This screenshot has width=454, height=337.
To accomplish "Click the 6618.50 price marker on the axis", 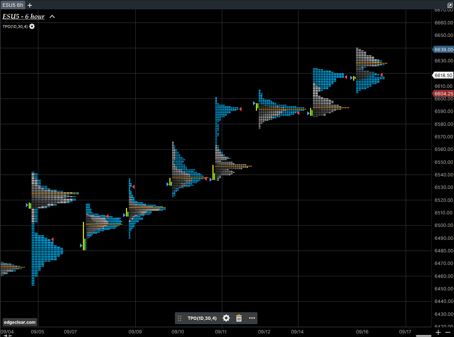I will pyautogui.click(x=443, y=75).
